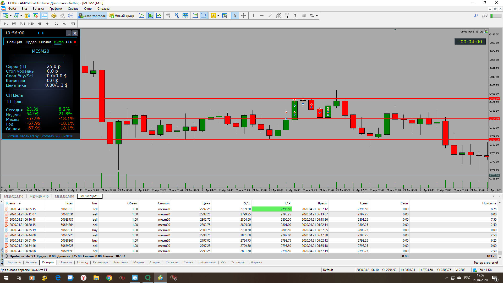Open the VirtualTradePad by Expforex link

click(40, 136)
